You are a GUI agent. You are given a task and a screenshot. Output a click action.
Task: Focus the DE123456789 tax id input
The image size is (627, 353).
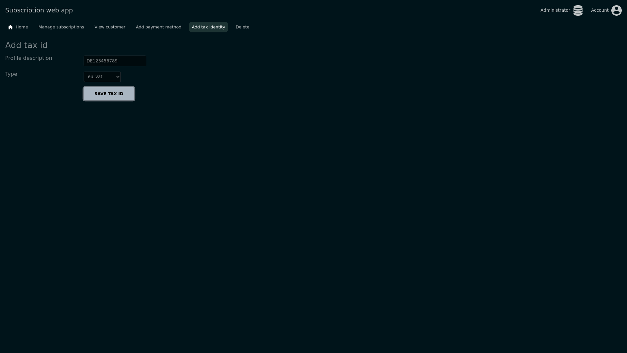[115, 61]
